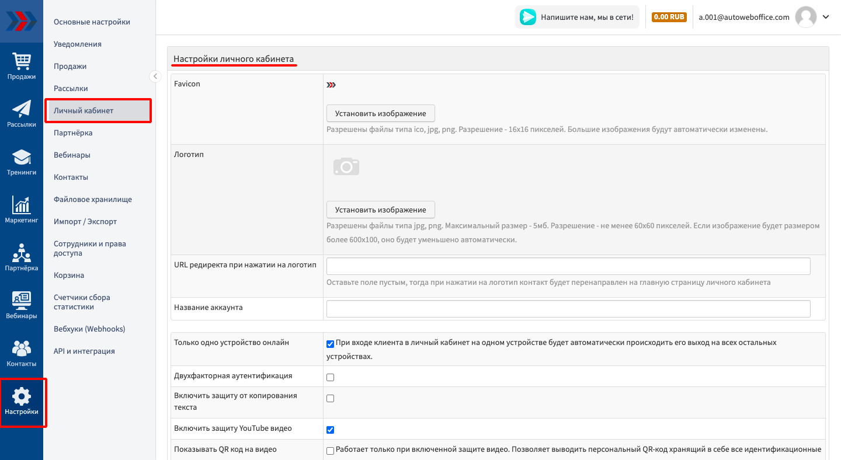Viewport: 841px width, 460px height.
Task: Click Установить изображение for Favicon
Action: [380, 113]
